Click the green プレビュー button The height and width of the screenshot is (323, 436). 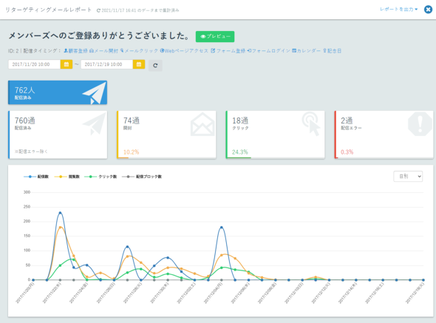click(215, 36)
